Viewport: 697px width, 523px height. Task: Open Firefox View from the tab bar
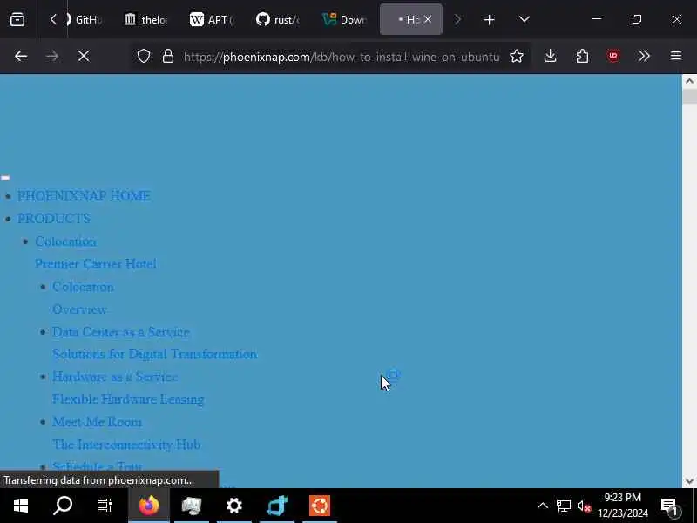tap(17, 19)
